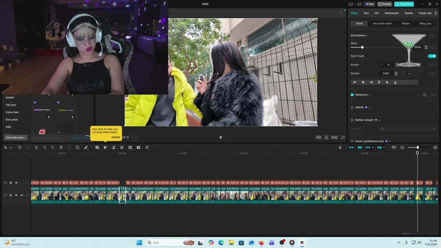
Task: Play the preview video
Action: (221, 137)
